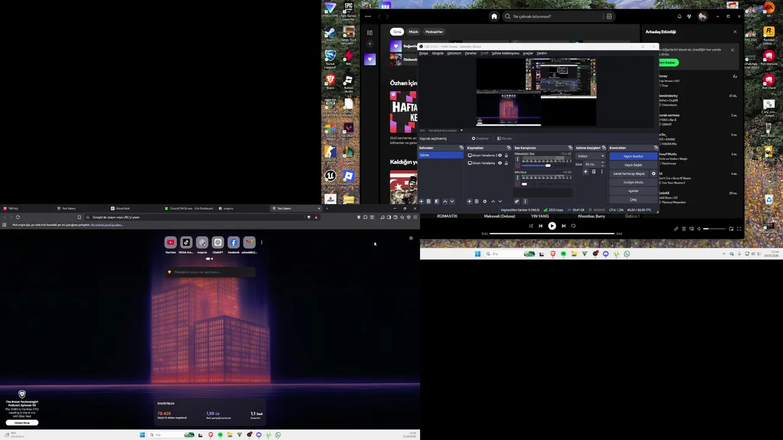Click Sanal Kamerayı Başlat in OBS

(x=629, y=174)
